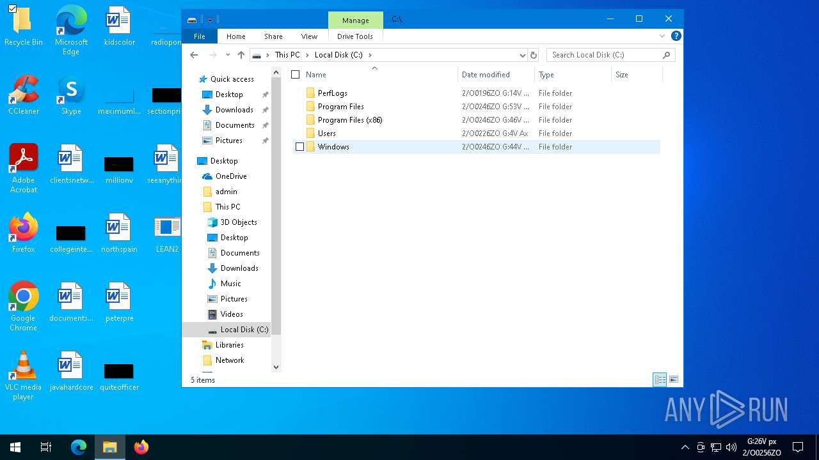Click the taskbar clock and date
This screenshot has width=819, height=460.
click(x=761, y=447)
